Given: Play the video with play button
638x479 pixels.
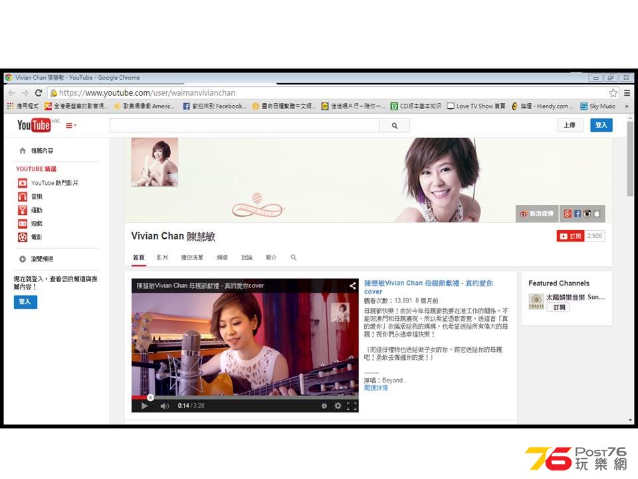Looking at the screenshot, I should coord(144,406).
